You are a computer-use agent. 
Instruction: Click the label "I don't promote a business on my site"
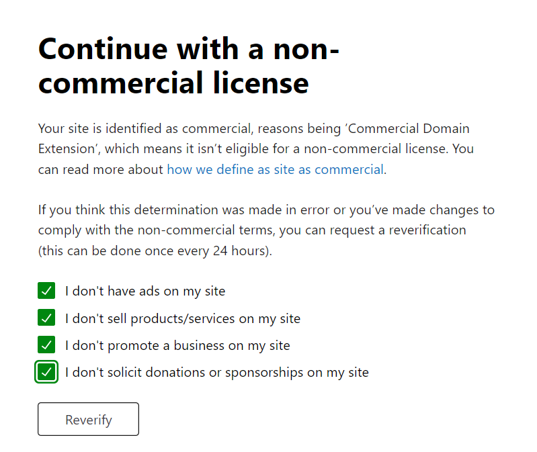pos(177,346)
